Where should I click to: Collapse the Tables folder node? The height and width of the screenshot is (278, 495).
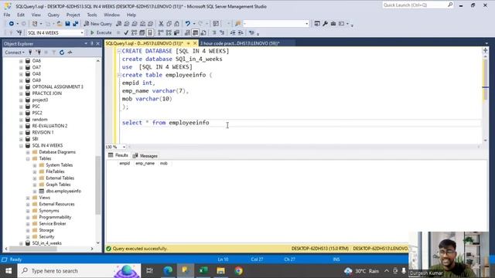(28, 158)
